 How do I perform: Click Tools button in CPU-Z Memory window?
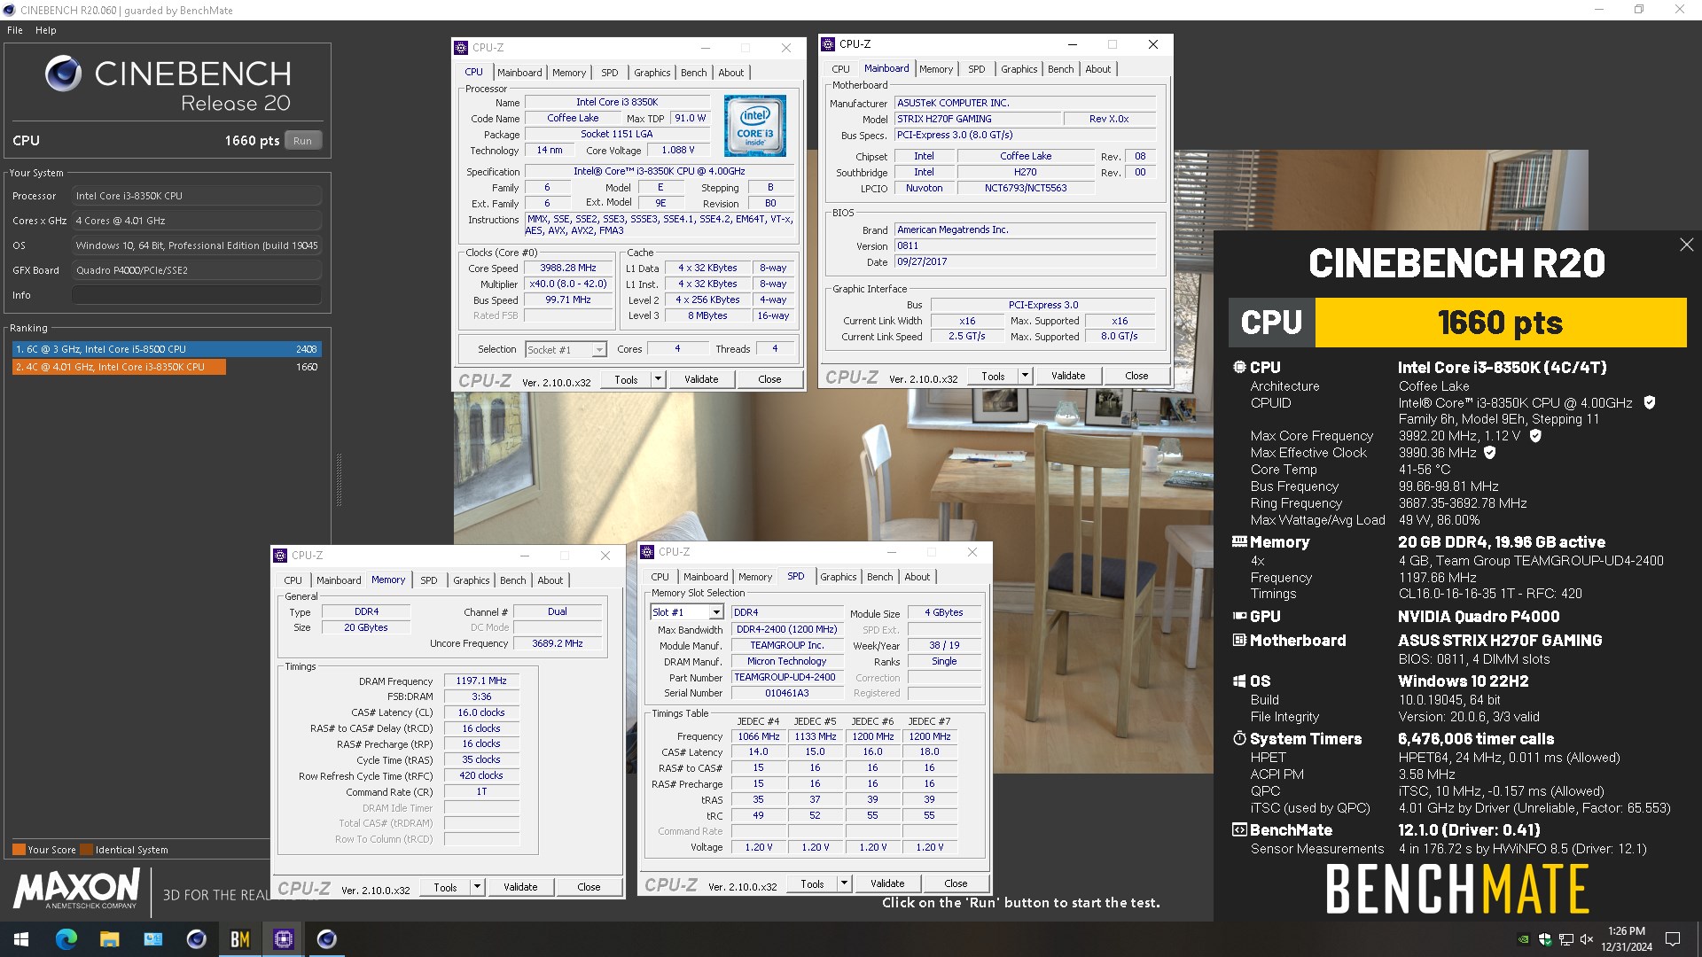(x=445, y=887)
